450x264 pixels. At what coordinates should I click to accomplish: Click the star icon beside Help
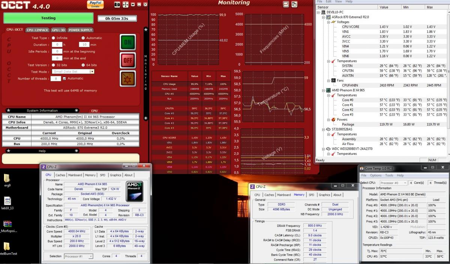tap(8, 151)
